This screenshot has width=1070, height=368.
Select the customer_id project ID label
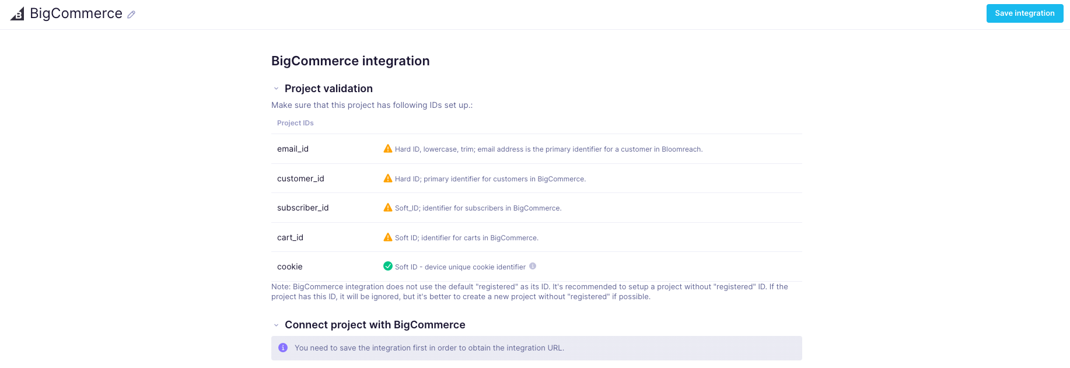(x=300, y=178)
